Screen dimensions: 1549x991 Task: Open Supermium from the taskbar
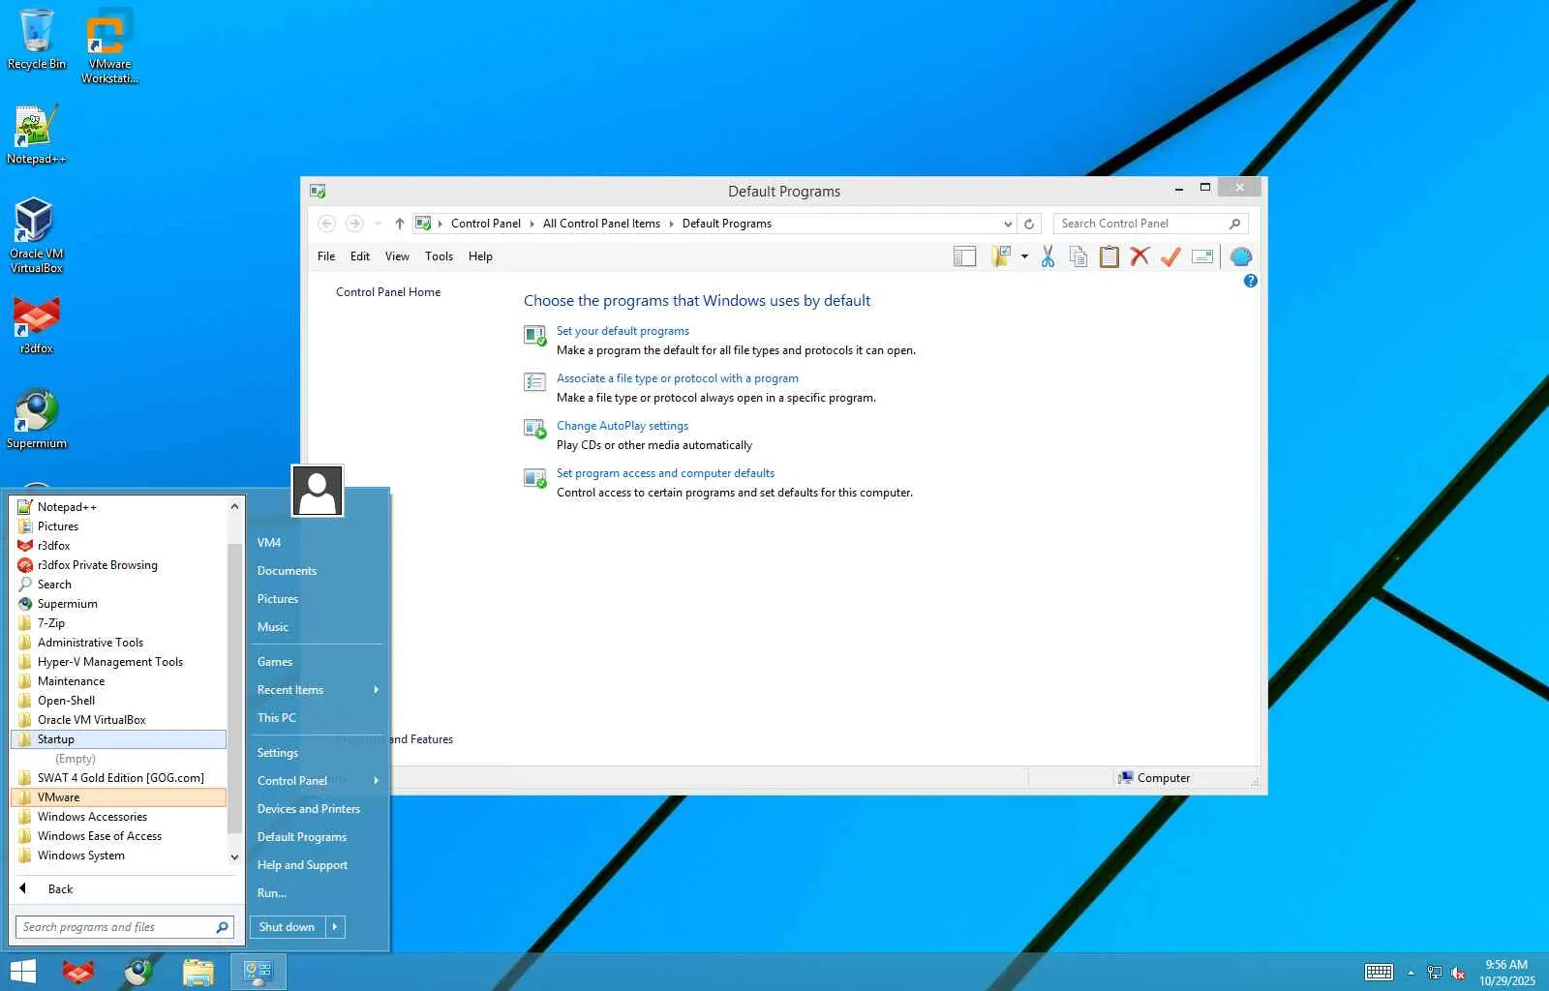(137, 972)
